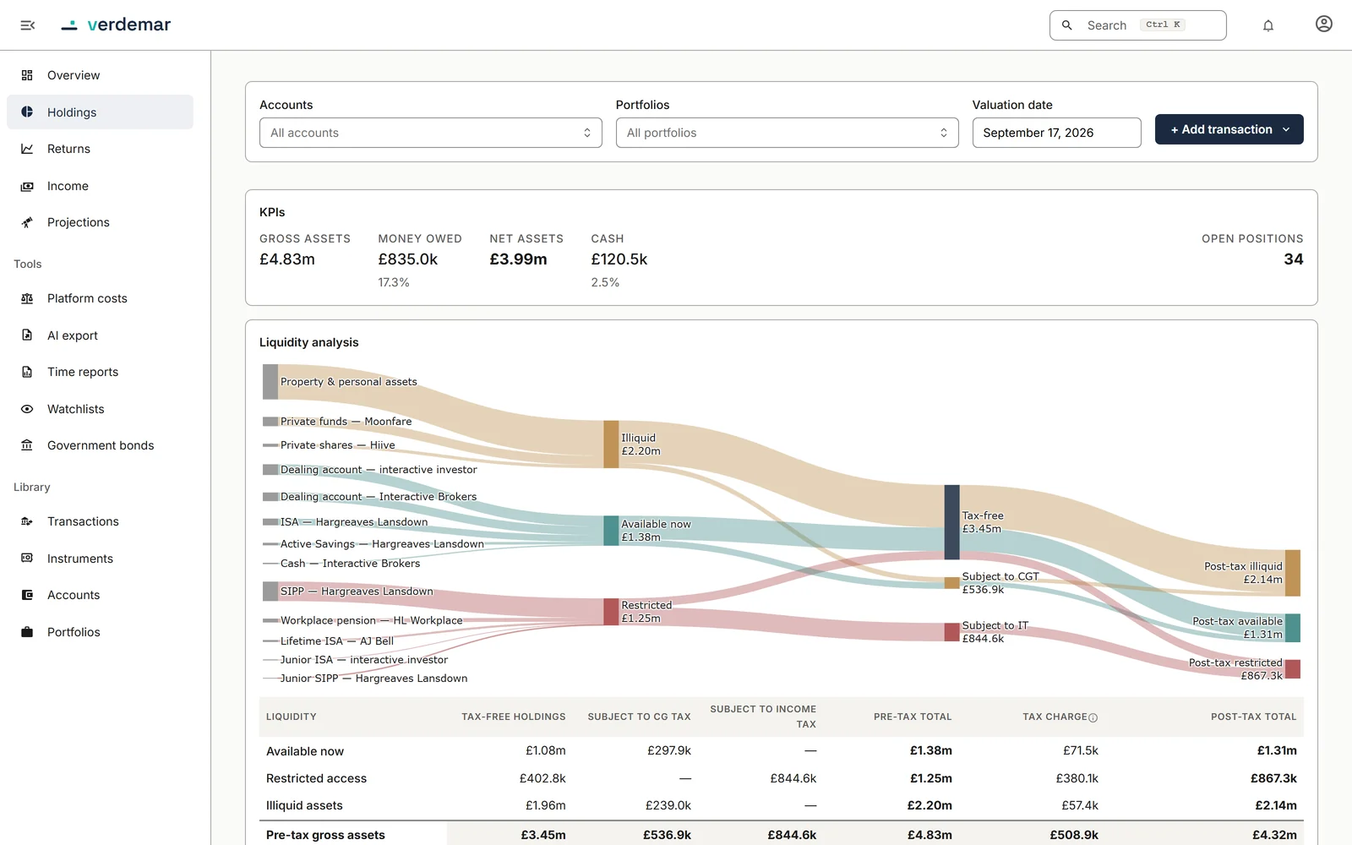Click the Transactions icon

[27, 521]
